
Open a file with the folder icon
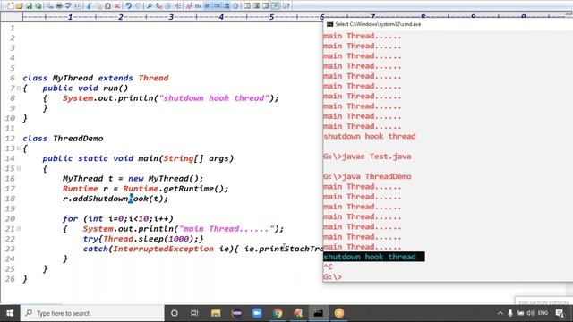[20, 6]
